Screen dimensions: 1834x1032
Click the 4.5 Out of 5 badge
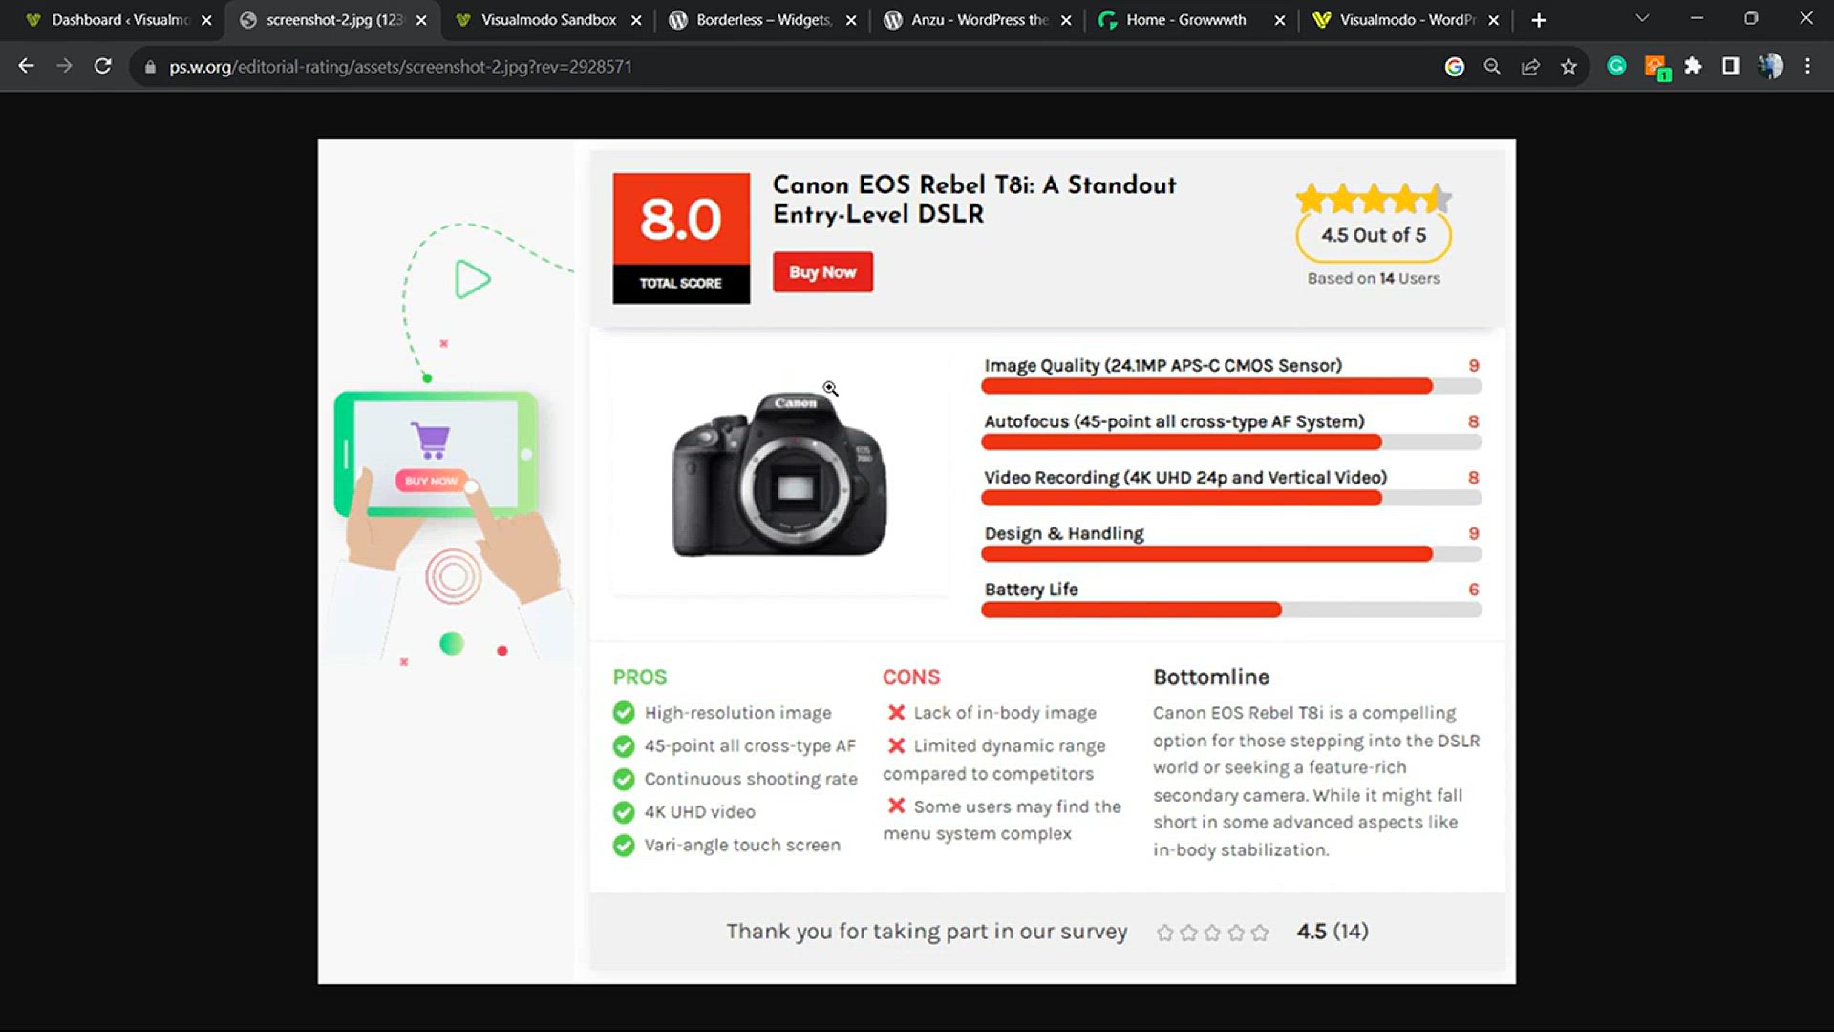pos(1374,236)
